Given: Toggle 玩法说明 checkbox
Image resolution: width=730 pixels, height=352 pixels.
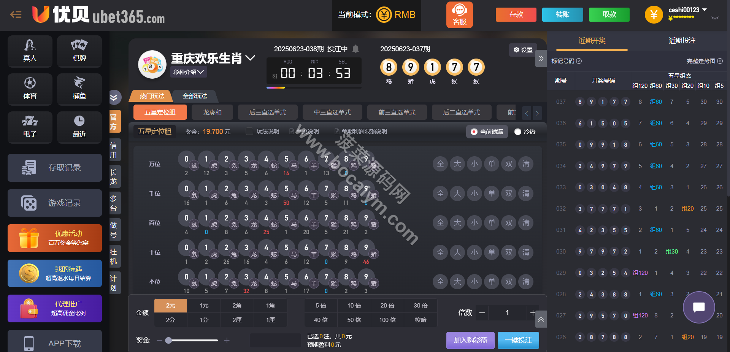Looking at the screenshot, I should point(249,131).
